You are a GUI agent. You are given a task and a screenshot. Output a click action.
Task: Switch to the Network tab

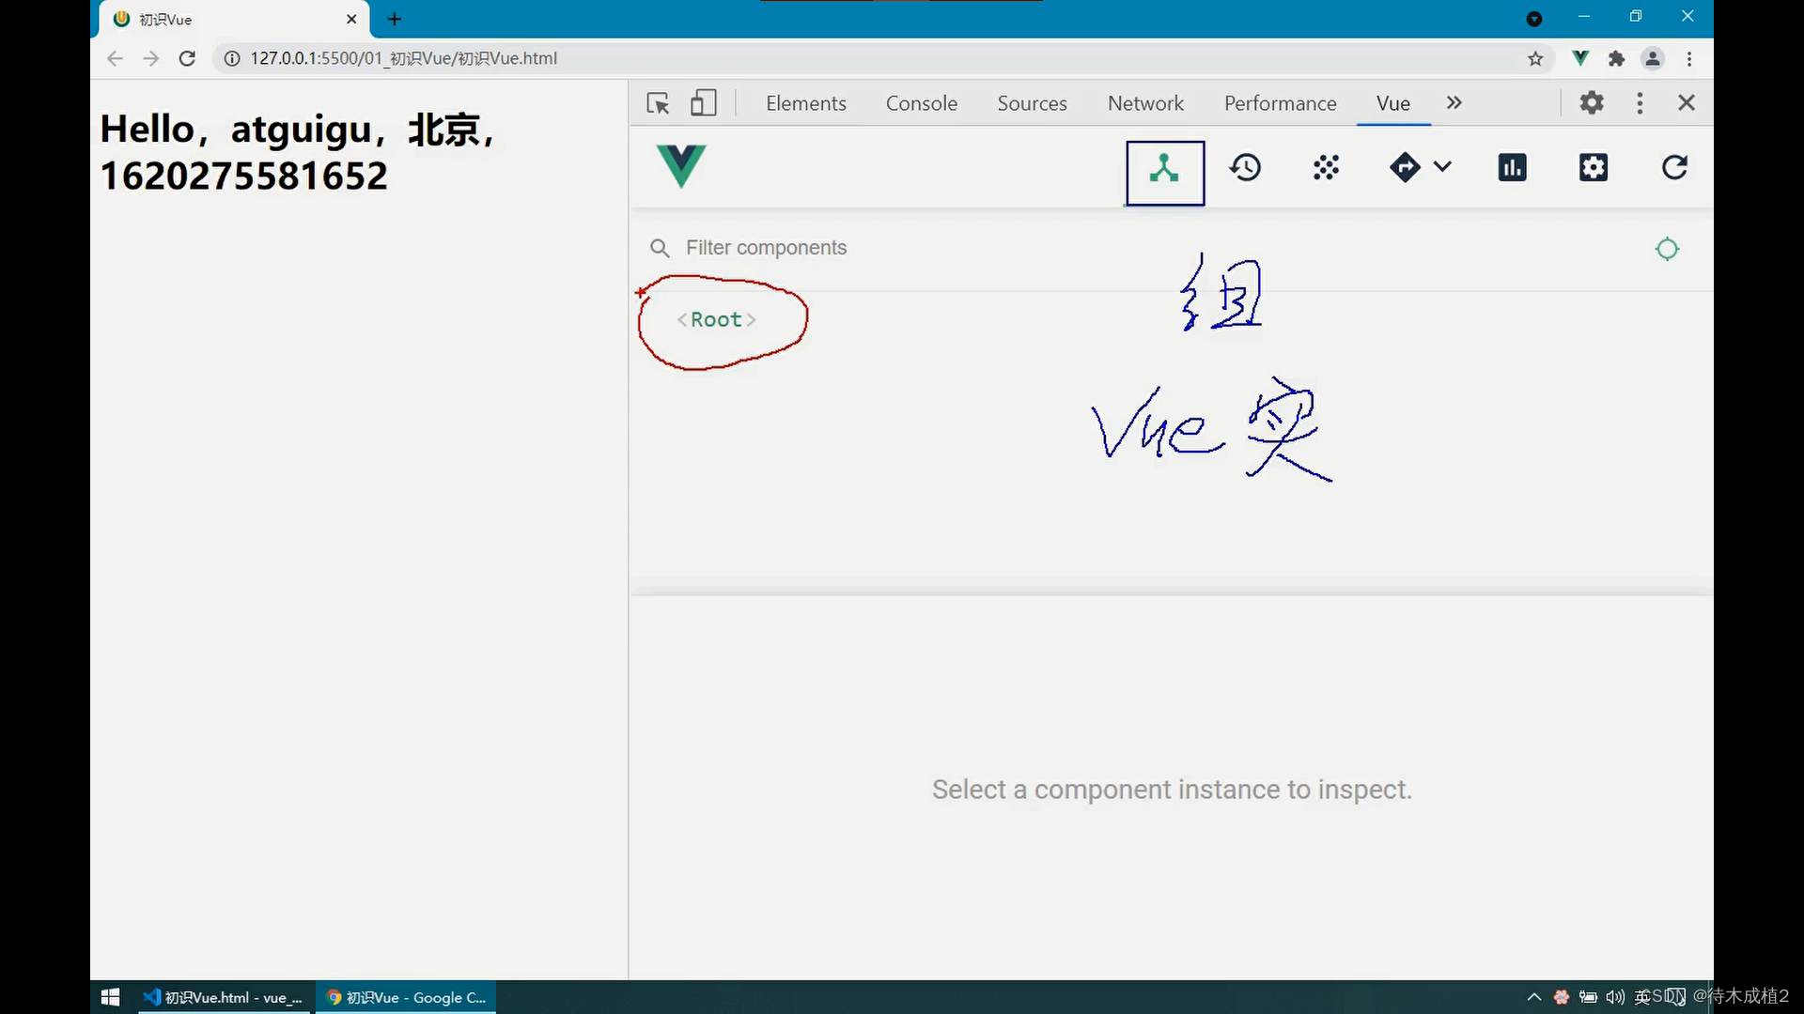click(1145, 103)
